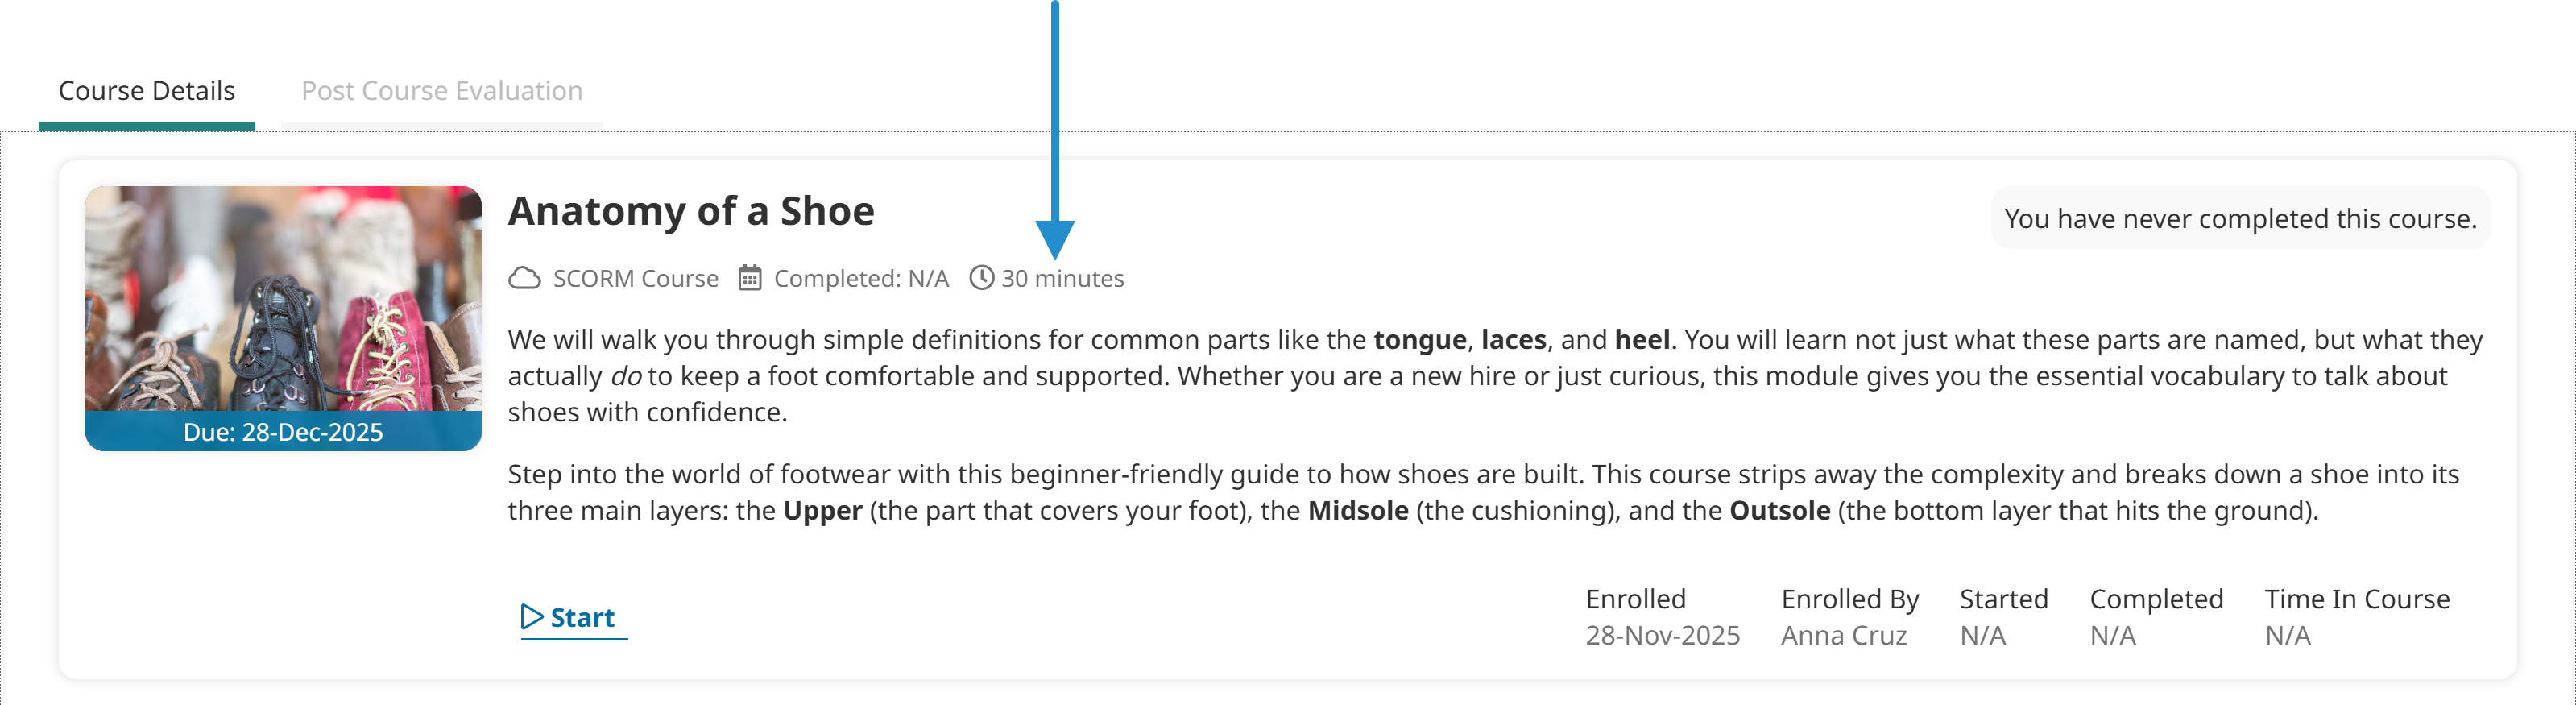Click the Completed: N/A label

(x=861, y=278)
